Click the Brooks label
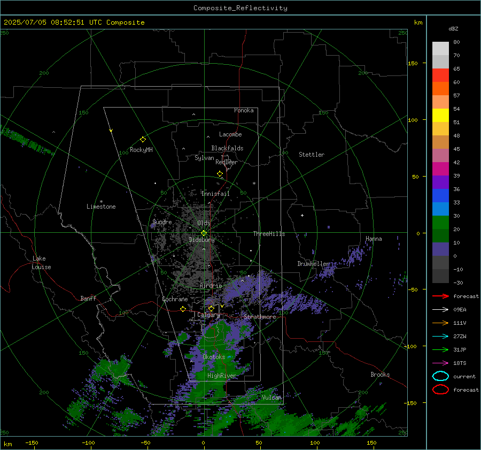Screen dimensions: 481x450 380,375
